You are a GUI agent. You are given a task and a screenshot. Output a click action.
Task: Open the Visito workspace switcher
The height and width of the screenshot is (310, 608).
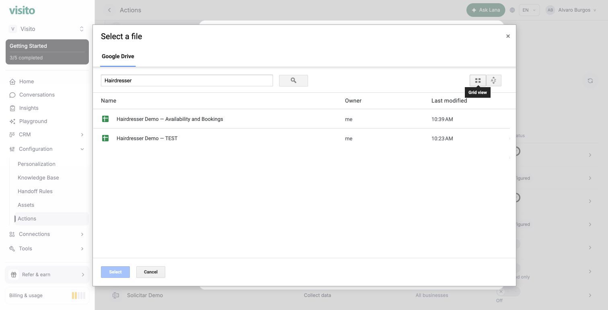coord(47,29)
